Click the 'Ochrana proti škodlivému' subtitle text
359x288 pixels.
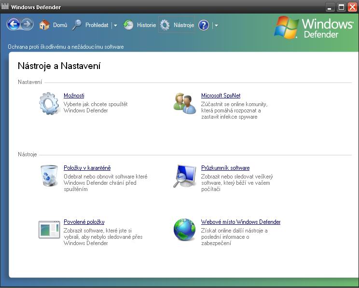(66, 47)
